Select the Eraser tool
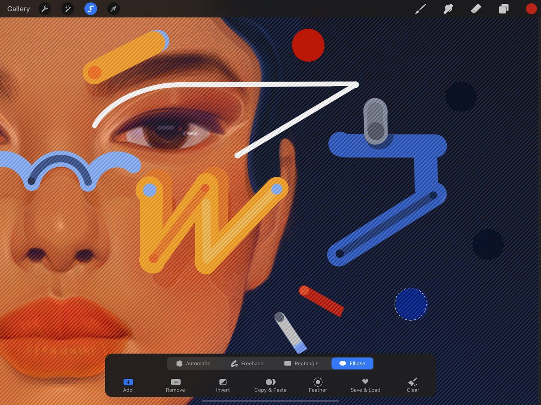Image resolution: width=541 pixels, height=405 pixels. click(x=476, y=9)
